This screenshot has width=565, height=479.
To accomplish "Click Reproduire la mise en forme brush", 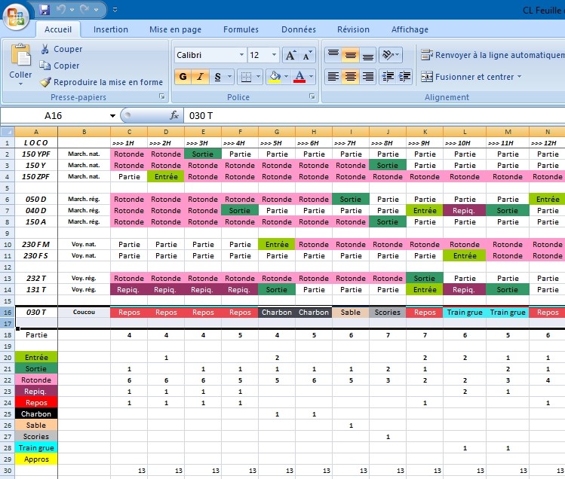I will point(45,82).
